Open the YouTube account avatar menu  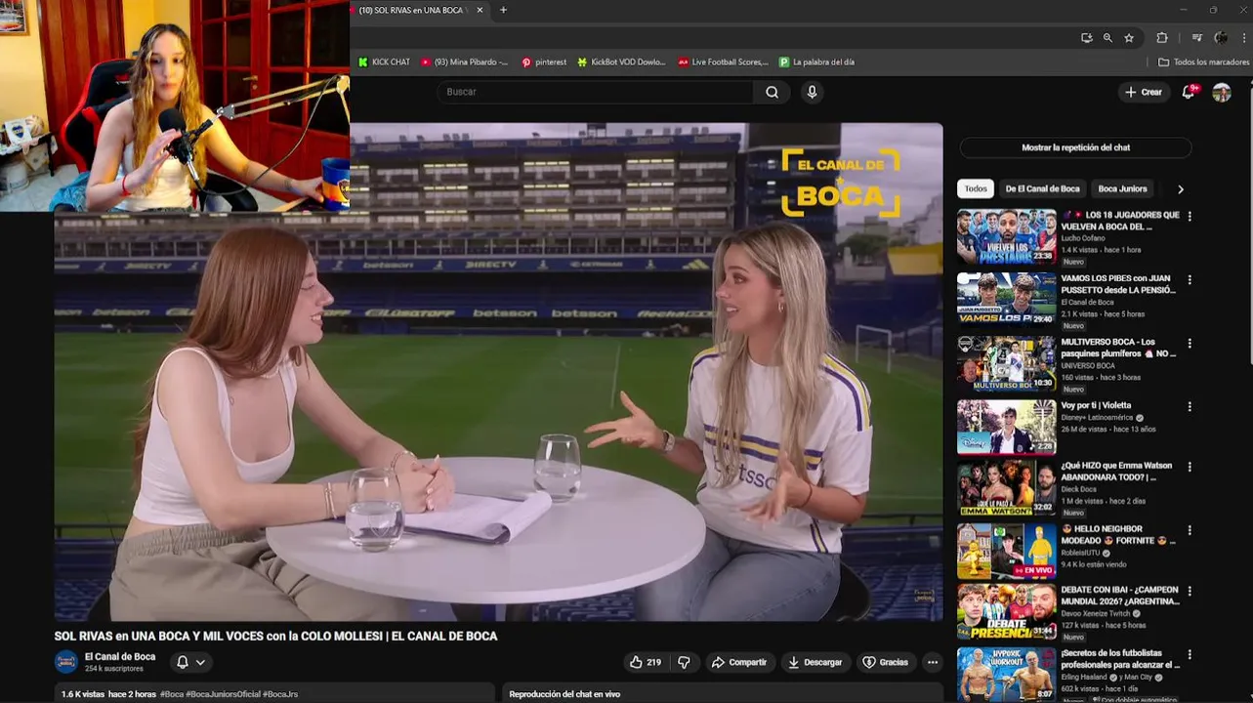pyautogui.click(x=1221, y=92)
